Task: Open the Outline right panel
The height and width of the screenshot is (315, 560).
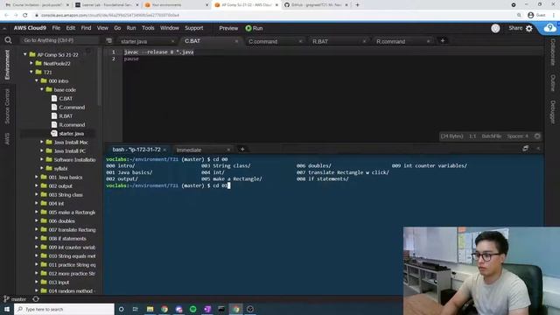Action: pos(552,83)
